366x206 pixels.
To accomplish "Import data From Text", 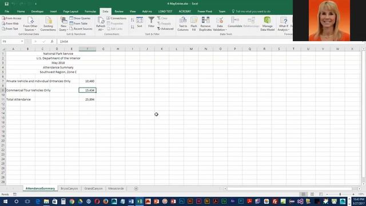I will click(10, 29).
